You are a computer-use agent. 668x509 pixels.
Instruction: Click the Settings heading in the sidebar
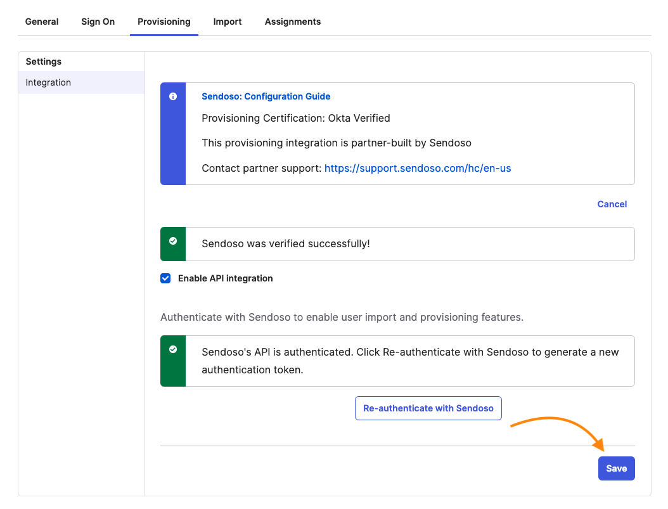[x=44, y=61]
